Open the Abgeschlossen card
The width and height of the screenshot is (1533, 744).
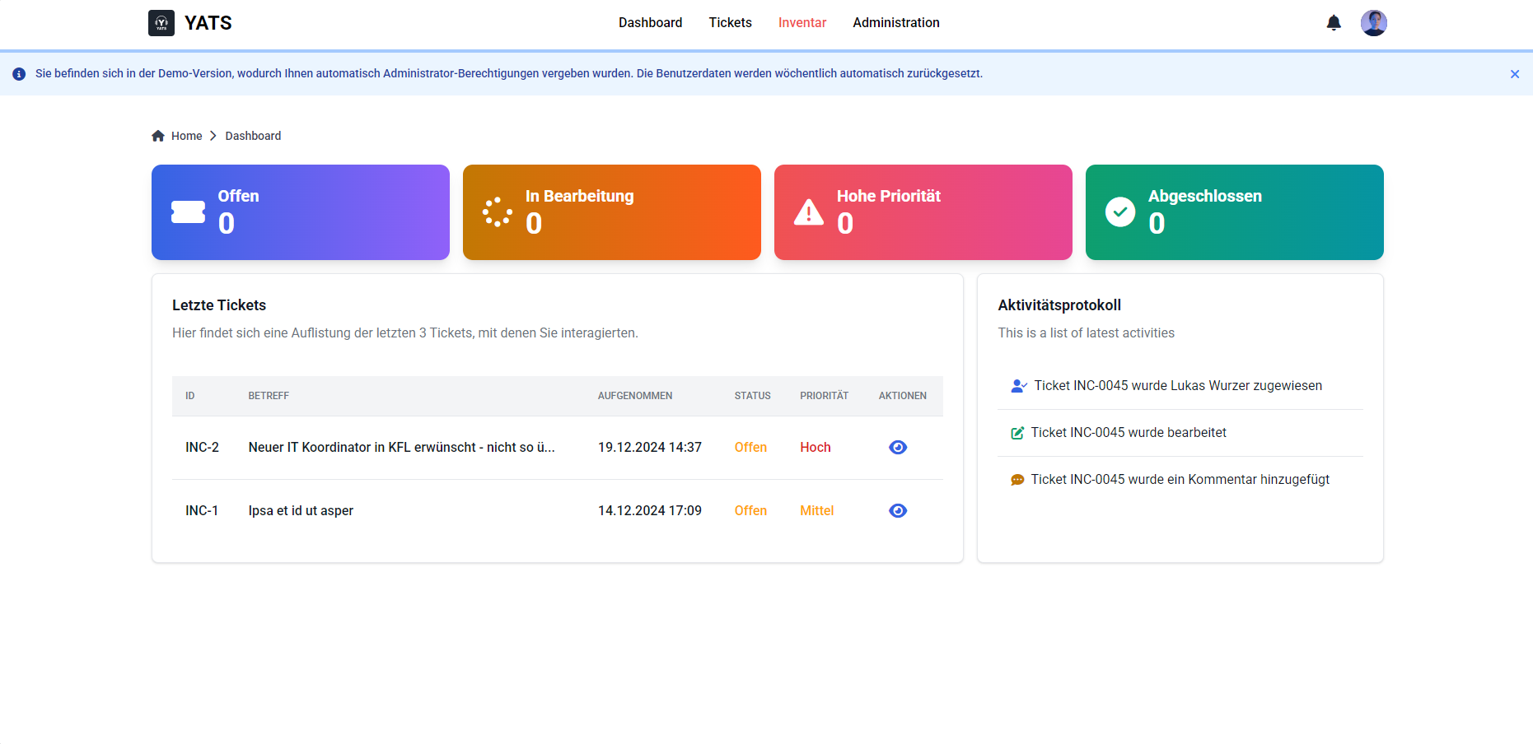(1235, 212)
